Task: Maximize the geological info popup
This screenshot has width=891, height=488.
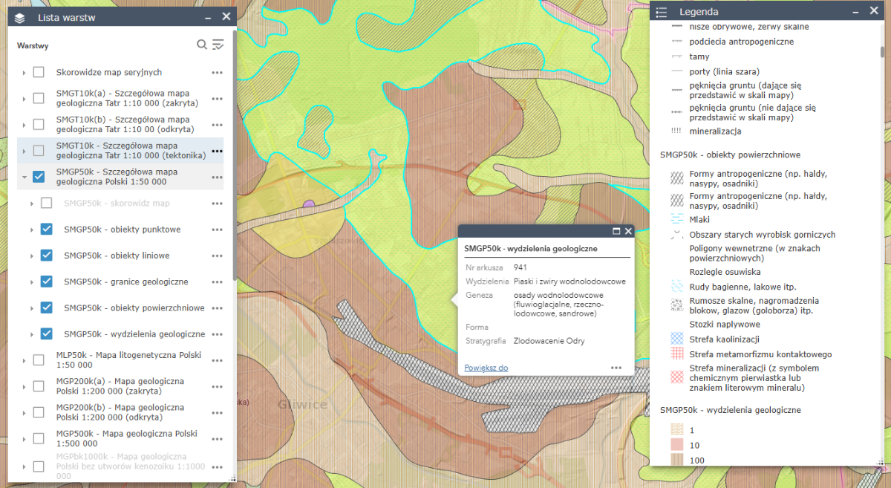Action: 616,232
